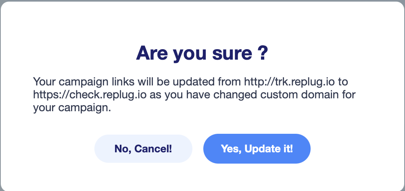Click the "No, Cancel!" button
The height and width of the screenshot is (191, 405).
click(143, 149)
